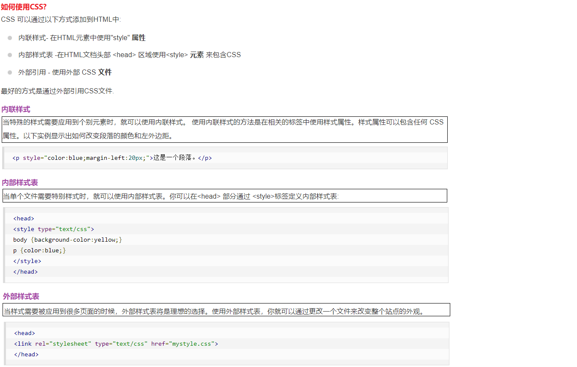Click the bordered paragraph starting "当特殊的样式需要应用到个别元素时"

(x=224, y=129)
